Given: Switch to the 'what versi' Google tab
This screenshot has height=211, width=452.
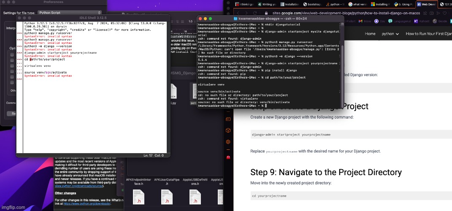Looking at the screenshot, I should (x=358, y=4).
